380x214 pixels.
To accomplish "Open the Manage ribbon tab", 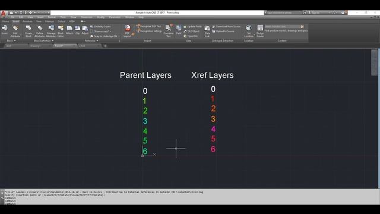I will (49, 21).
